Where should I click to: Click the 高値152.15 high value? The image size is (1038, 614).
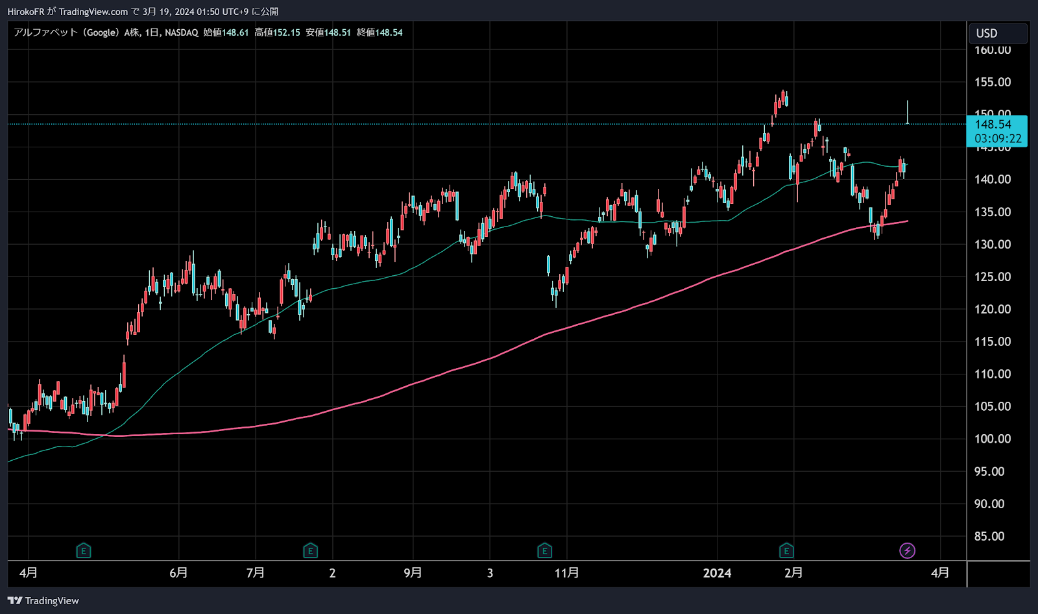[x=277, y=32]
